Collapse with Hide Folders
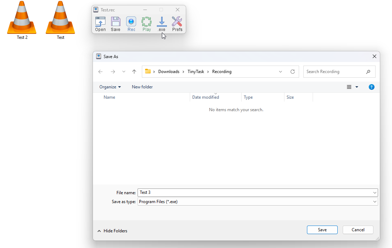The width and height of the screenshot is (392, 248). [112, 231]
